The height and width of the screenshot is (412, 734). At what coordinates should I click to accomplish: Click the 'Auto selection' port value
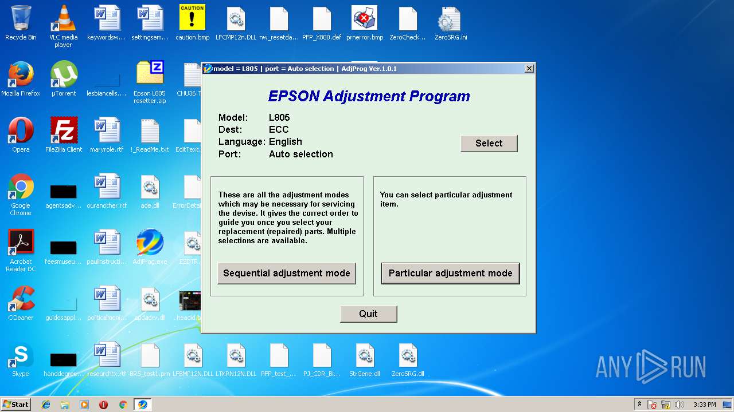point(301,154)
